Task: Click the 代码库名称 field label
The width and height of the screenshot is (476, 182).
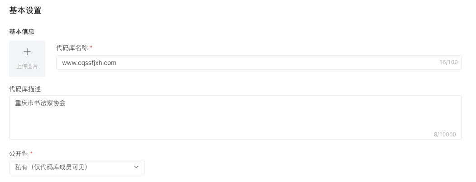Action: click(x=72, y=47)
